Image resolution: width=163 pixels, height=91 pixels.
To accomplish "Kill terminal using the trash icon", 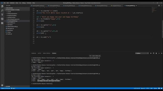I will (x=156, y=53).
